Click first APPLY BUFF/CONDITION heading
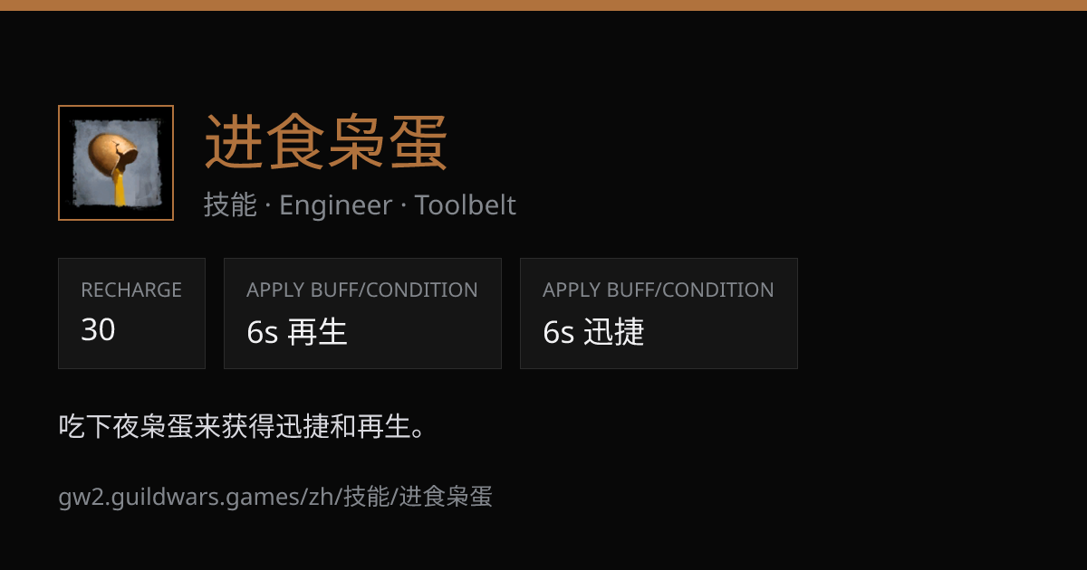Viewport: 1087px width, 570px height. (x=362, y=290)
